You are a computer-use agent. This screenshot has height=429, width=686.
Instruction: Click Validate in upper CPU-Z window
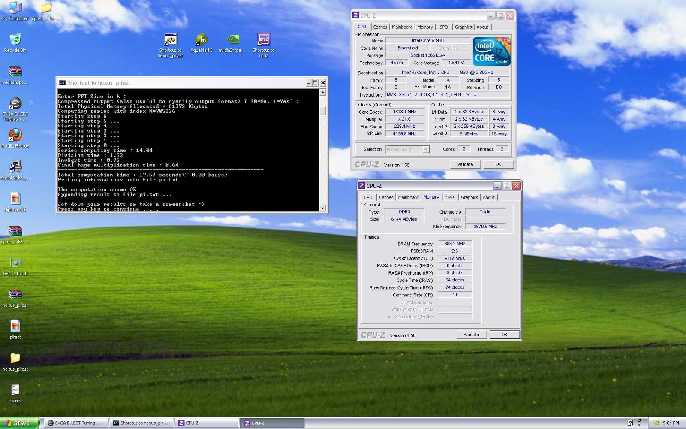tap(465, 164)
